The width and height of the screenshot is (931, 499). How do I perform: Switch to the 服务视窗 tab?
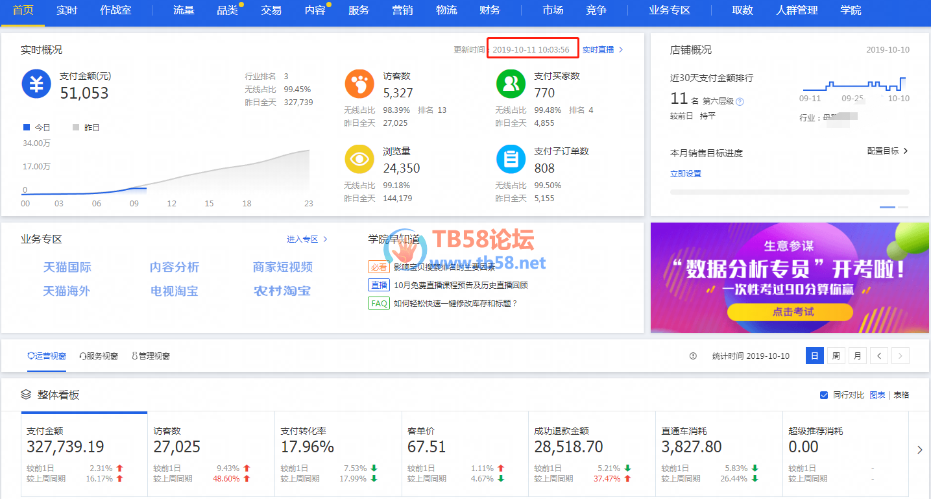tap(99, 356)
